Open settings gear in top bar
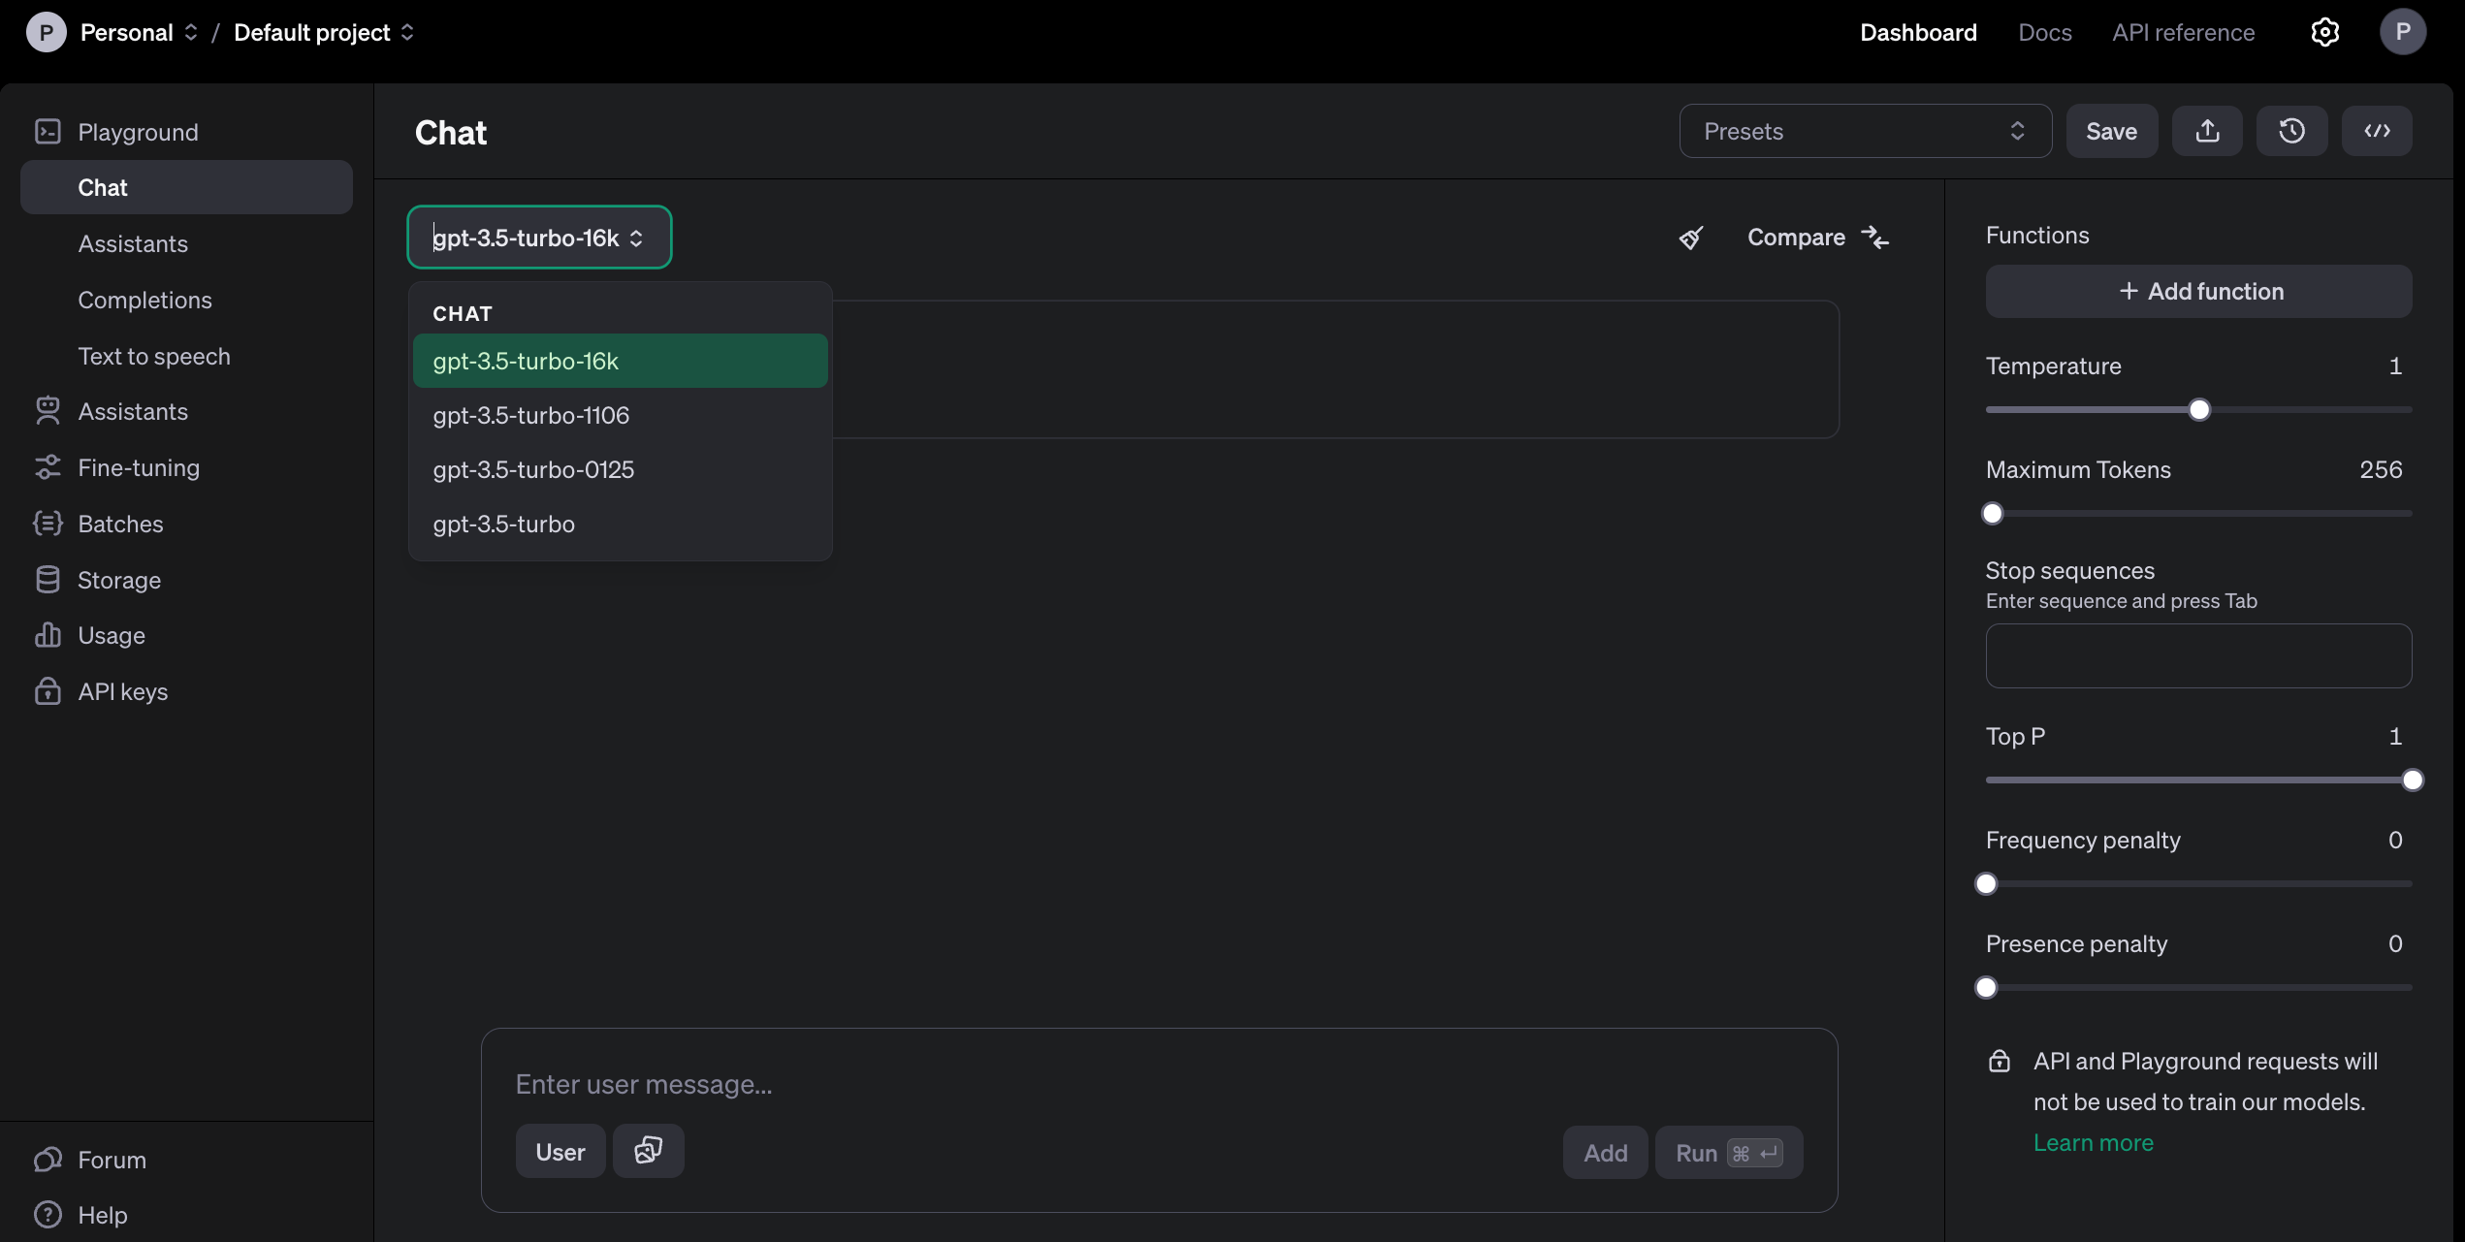The height and width of the screenshot is (1242, 2465). coord(2324,32)
